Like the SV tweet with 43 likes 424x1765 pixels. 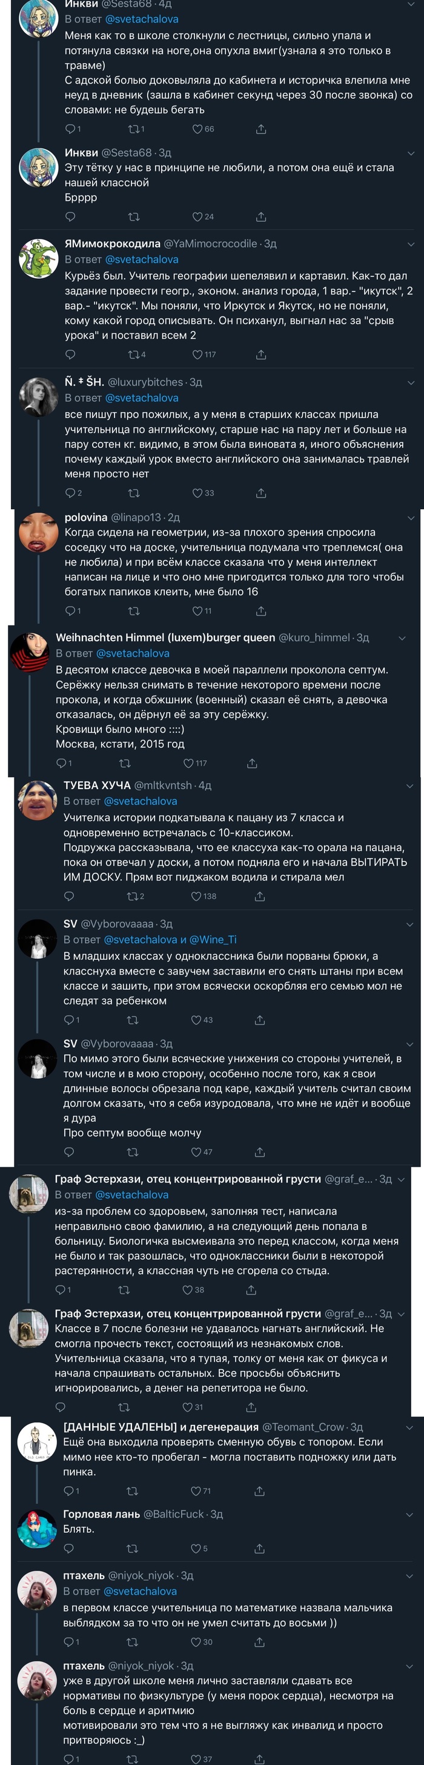click(196, 1019)
